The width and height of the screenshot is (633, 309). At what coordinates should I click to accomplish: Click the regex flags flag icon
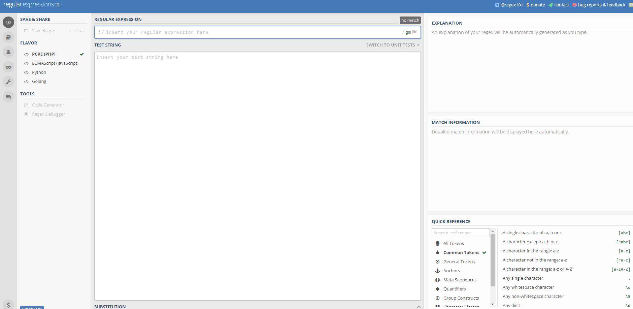(x=414, y=32)
